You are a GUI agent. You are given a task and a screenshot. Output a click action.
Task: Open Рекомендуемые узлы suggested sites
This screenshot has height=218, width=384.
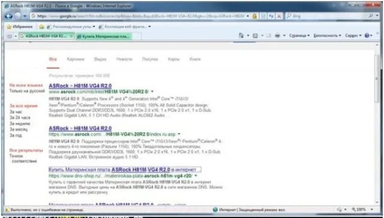click(71, 26)
